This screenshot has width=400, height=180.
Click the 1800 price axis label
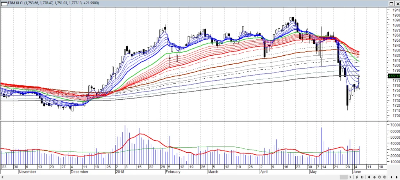coord(396,65)
